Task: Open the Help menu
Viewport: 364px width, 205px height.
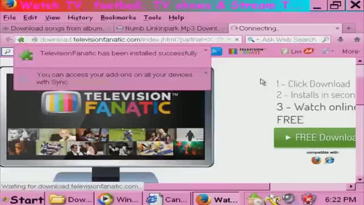Action: [x=176, y=18]
